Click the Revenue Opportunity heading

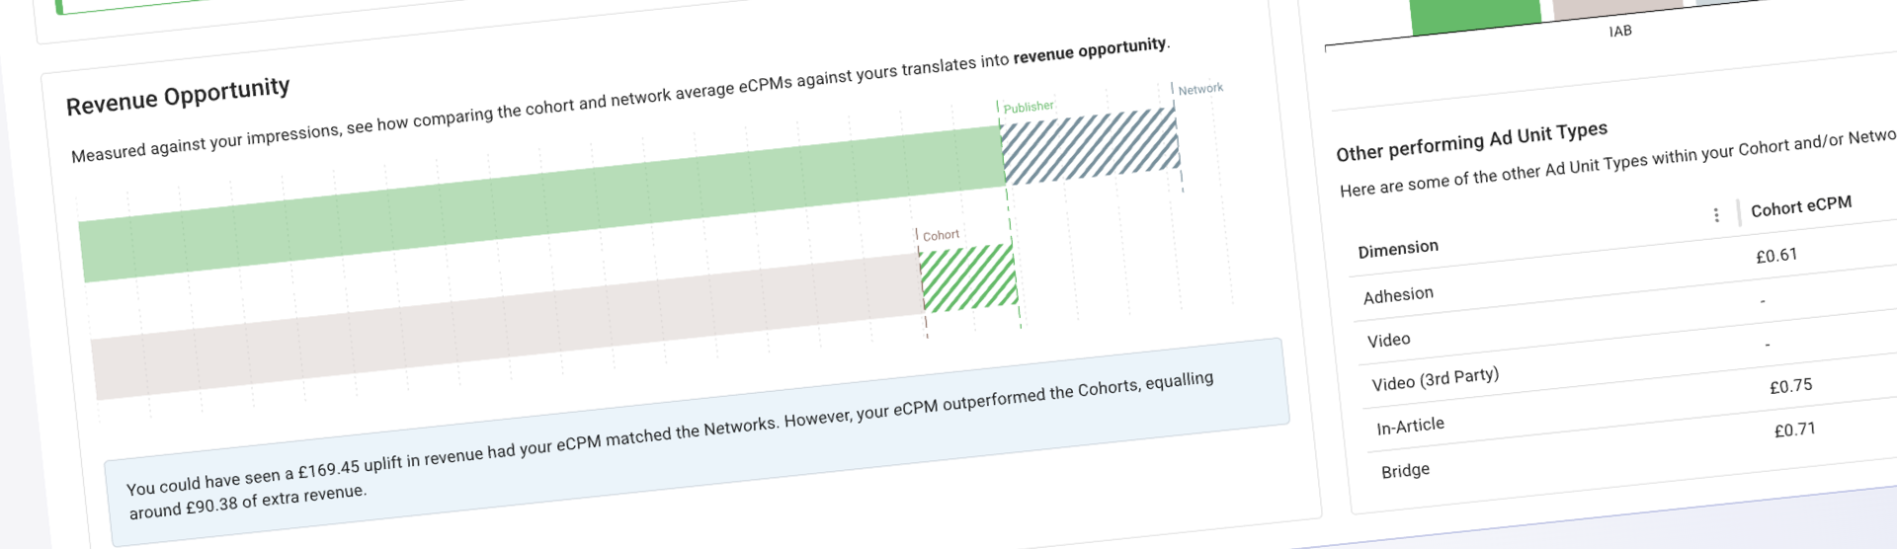click(x=178, y=95)
